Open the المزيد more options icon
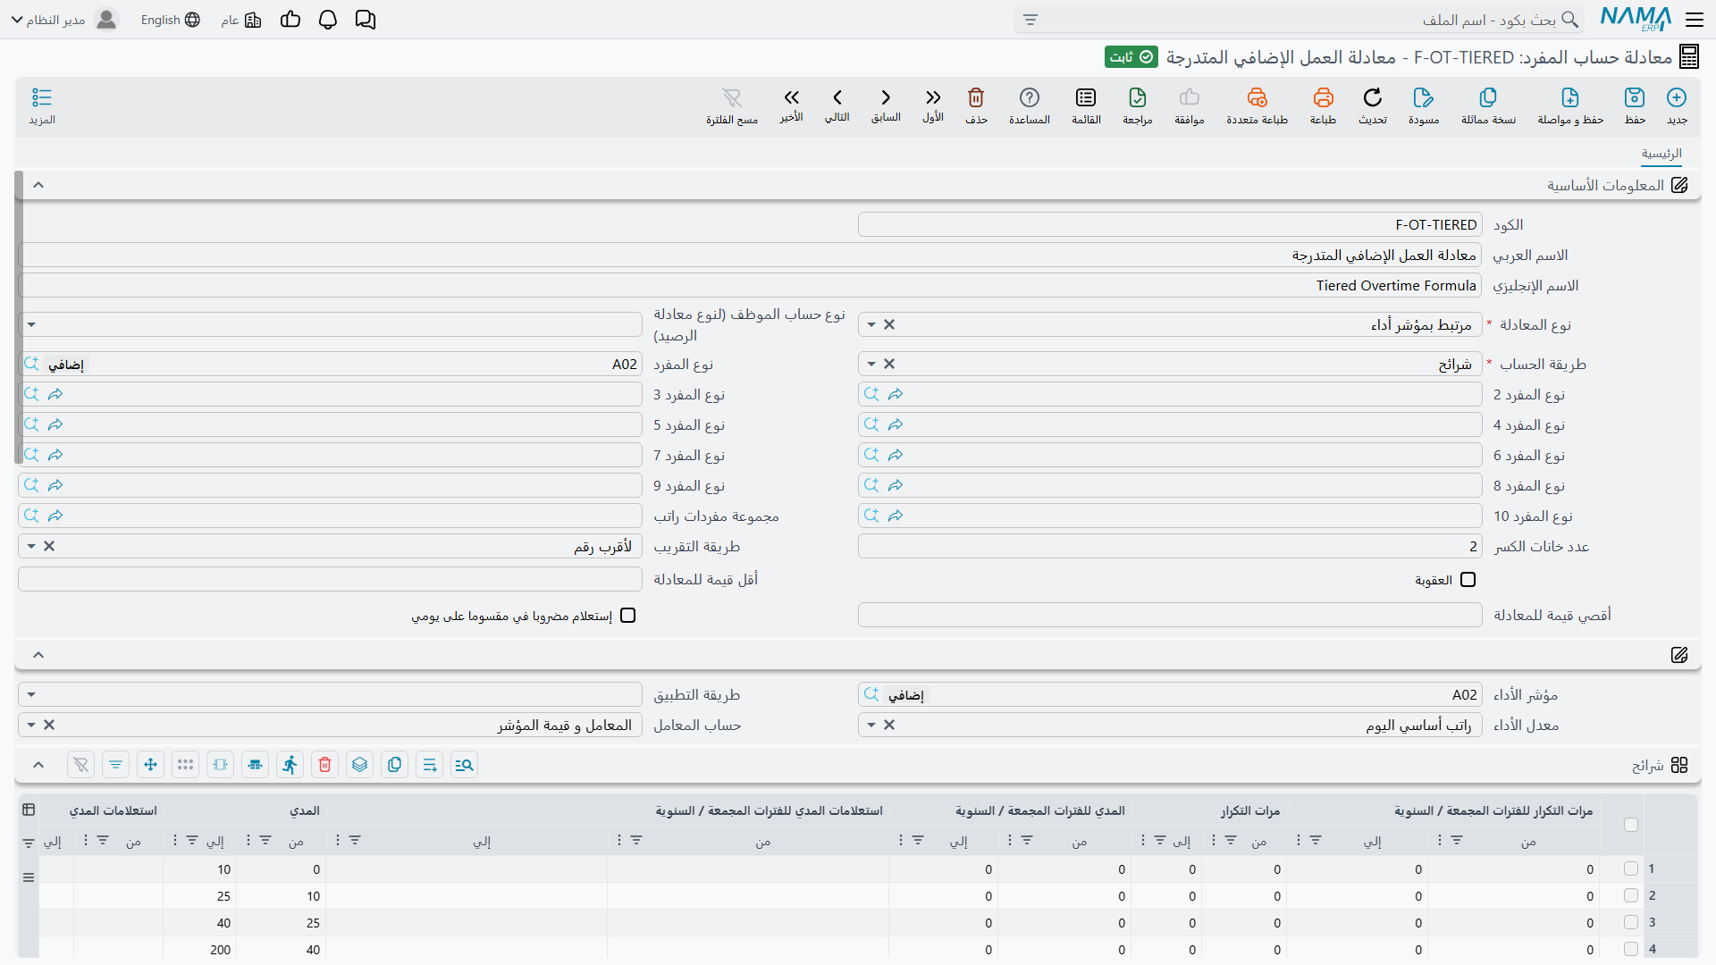Image resolution: width=1716 pixels, height=965 pixels. [x=42, y=97]
